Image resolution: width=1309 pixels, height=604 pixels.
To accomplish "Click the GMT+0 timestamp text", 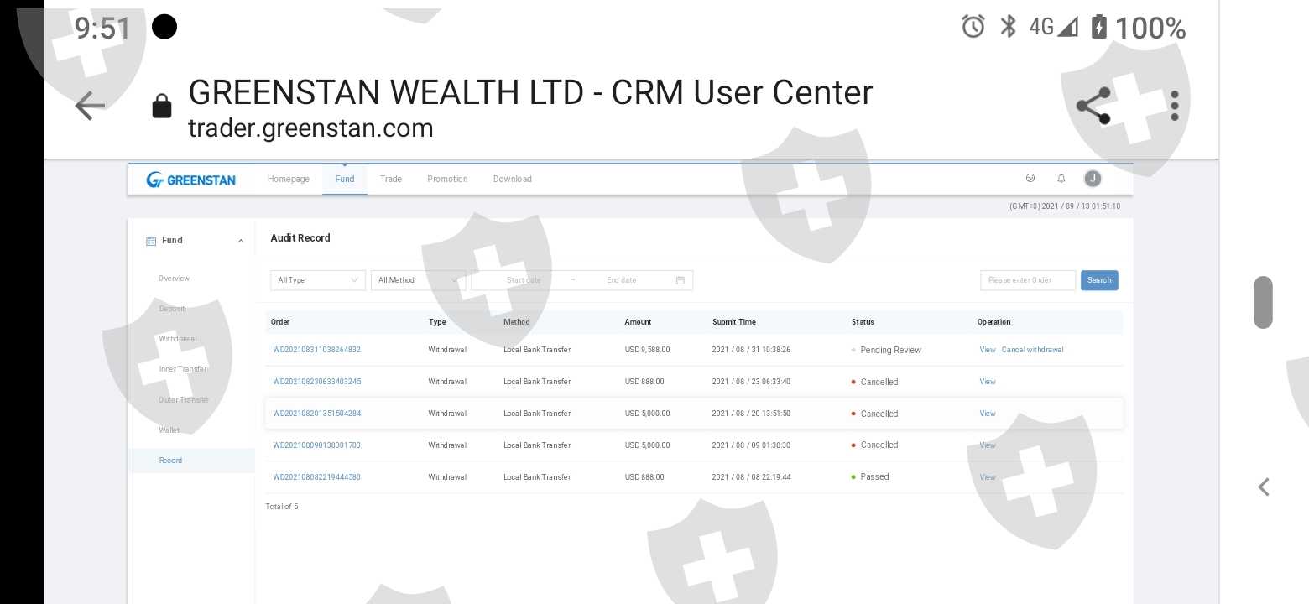I will 1065,206.
